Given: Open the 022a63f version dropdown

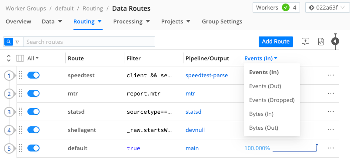Looking at the screenshot, I should click(x=327, y=7).
